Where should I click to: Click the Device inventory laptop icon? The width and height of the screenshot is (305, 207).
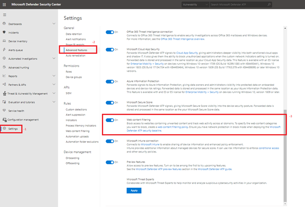[4, 41]
